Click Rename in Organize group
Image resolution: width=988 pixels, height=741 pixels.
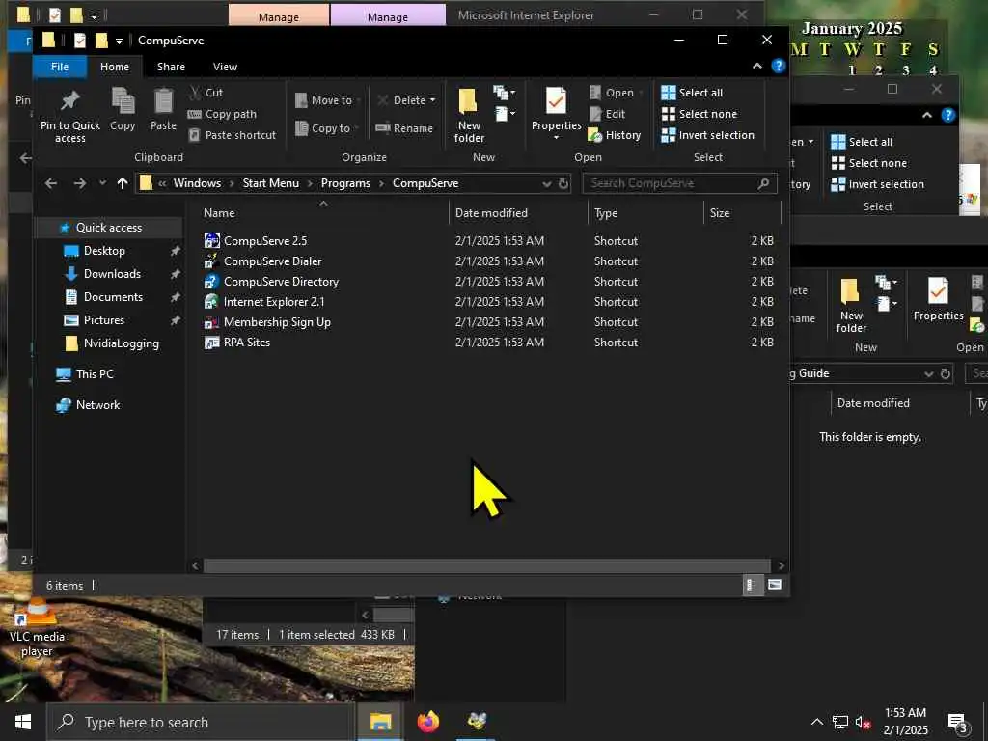(x=404, y=128)
